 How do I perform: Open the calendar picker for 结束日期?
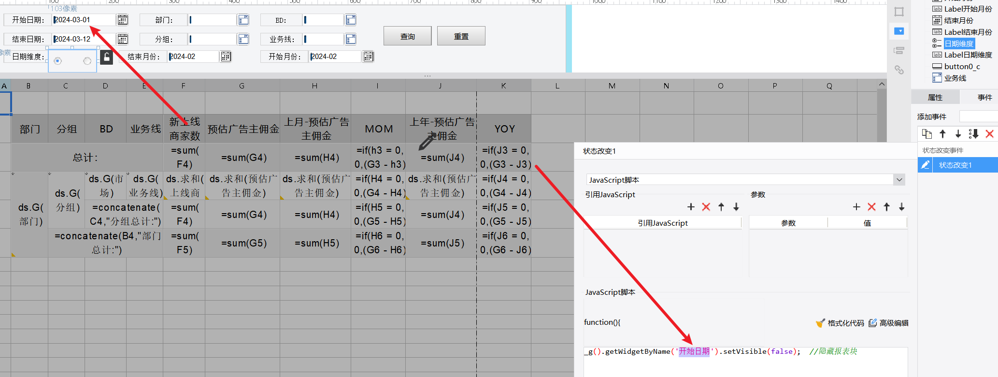[x=123, y=39]
